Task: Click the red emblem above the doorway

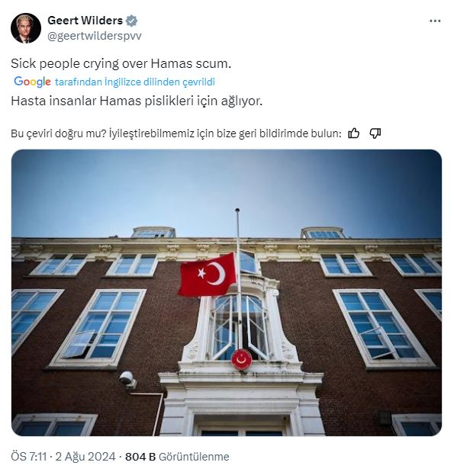Action: pos(242,359)
